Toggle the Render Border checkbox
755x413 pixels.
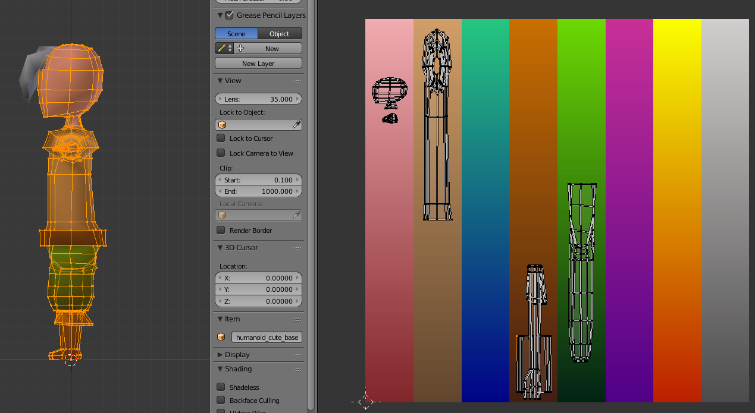(x=221, y=231)
